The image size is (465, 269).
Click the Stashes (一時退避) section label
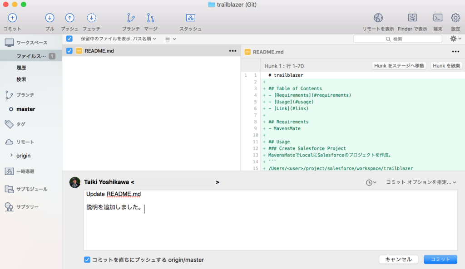point(25,171)
